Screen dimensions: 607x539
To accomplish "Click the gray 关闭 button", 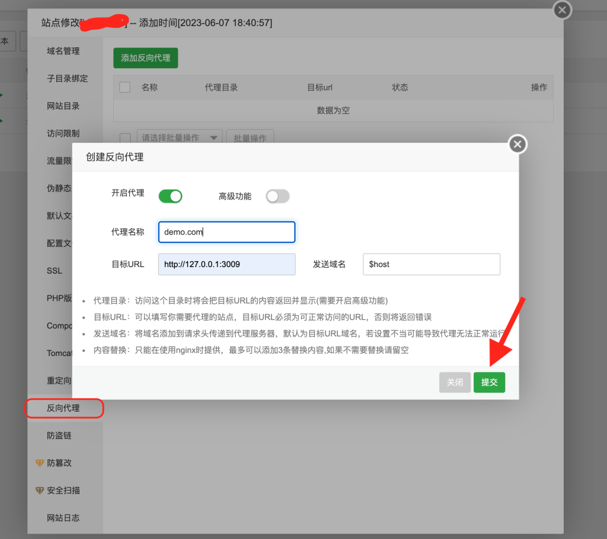I will [x=455, y=383].
